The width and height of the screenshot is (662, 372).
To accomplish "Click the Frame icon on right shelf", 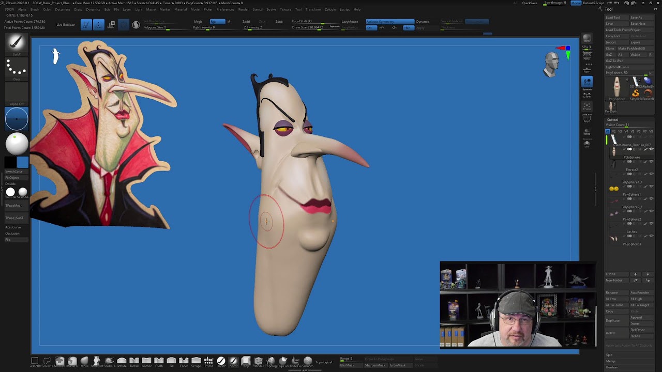I will (x=587, y=107).
